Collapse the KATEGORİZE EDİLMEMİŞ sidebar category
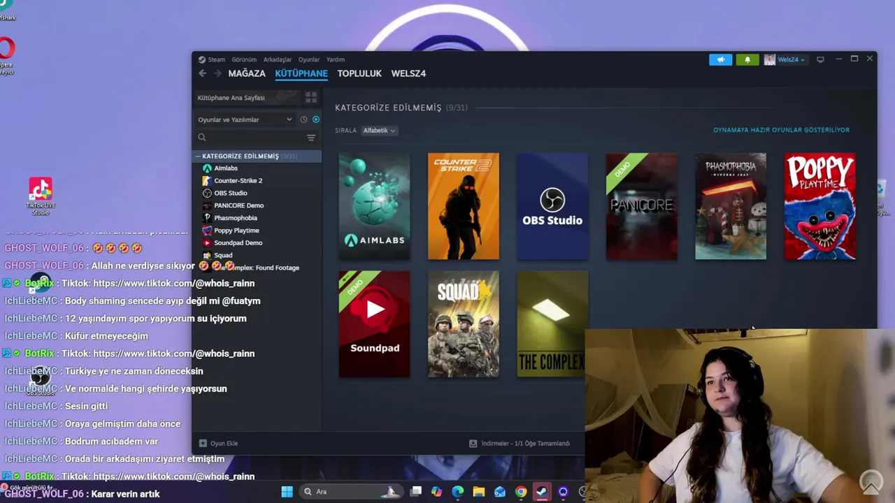 (198, 156)
